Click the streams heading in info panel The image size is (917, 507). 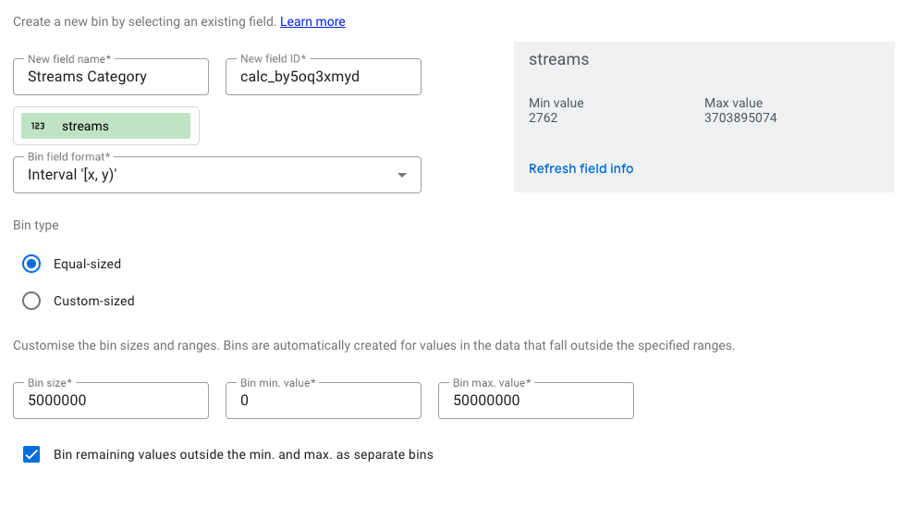[558, 59]
